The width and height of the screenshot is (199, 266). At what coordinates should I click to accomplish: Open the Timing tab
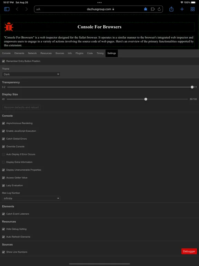pyautogui.click(x=100, y=53)
